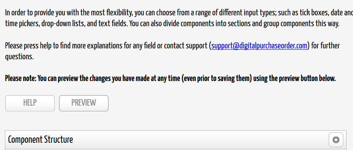Click the word 'questions.' below the email
The height and width of the screenshot is (150, 353).
(19, 57)
